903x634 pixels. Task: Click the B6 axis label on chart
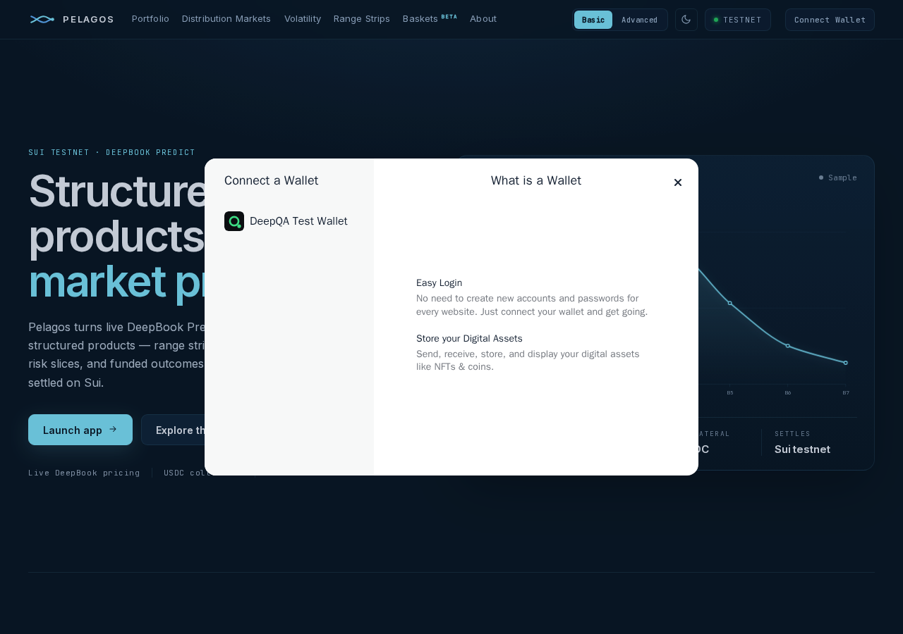click(x=788, y=392)
